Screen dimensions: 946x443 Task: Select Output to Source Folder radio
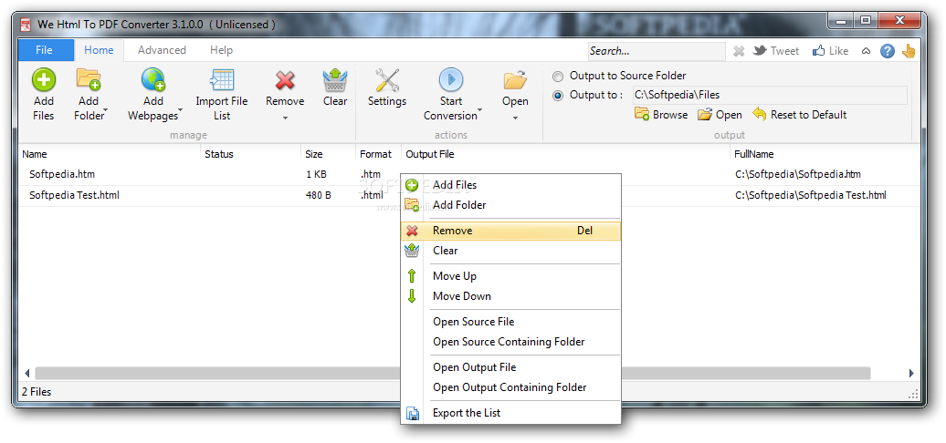(x=558, y=76)
